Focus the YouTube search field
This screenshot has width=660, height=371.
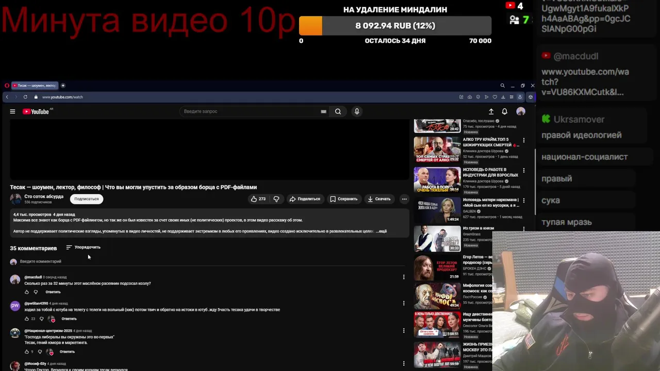(x=250, y=111)
